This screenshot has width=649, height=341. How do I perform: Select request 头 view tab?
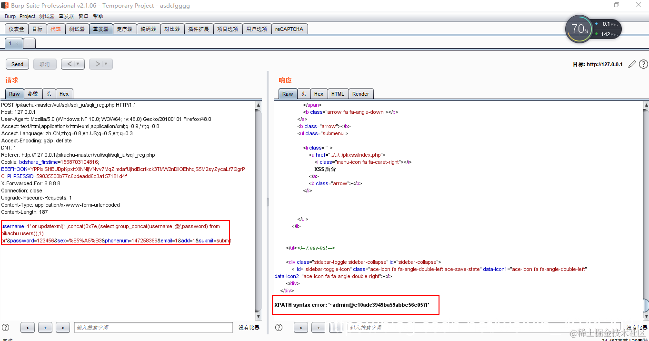[49, 94]
